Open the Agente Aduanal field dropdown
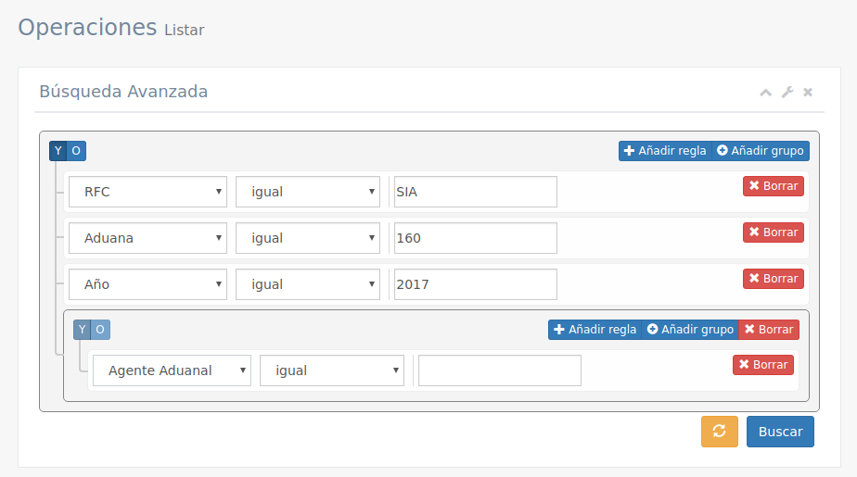 pyautogui.click(x=172, y=371)
